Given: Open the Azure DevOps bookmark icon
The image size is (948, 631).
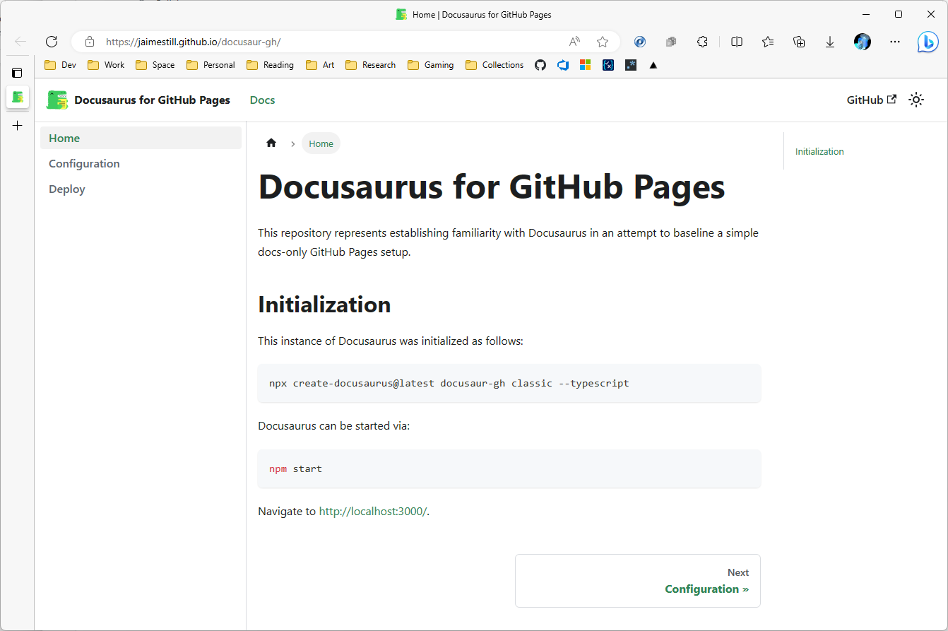Looking at the screenshot, I should (x=563, y=65).
